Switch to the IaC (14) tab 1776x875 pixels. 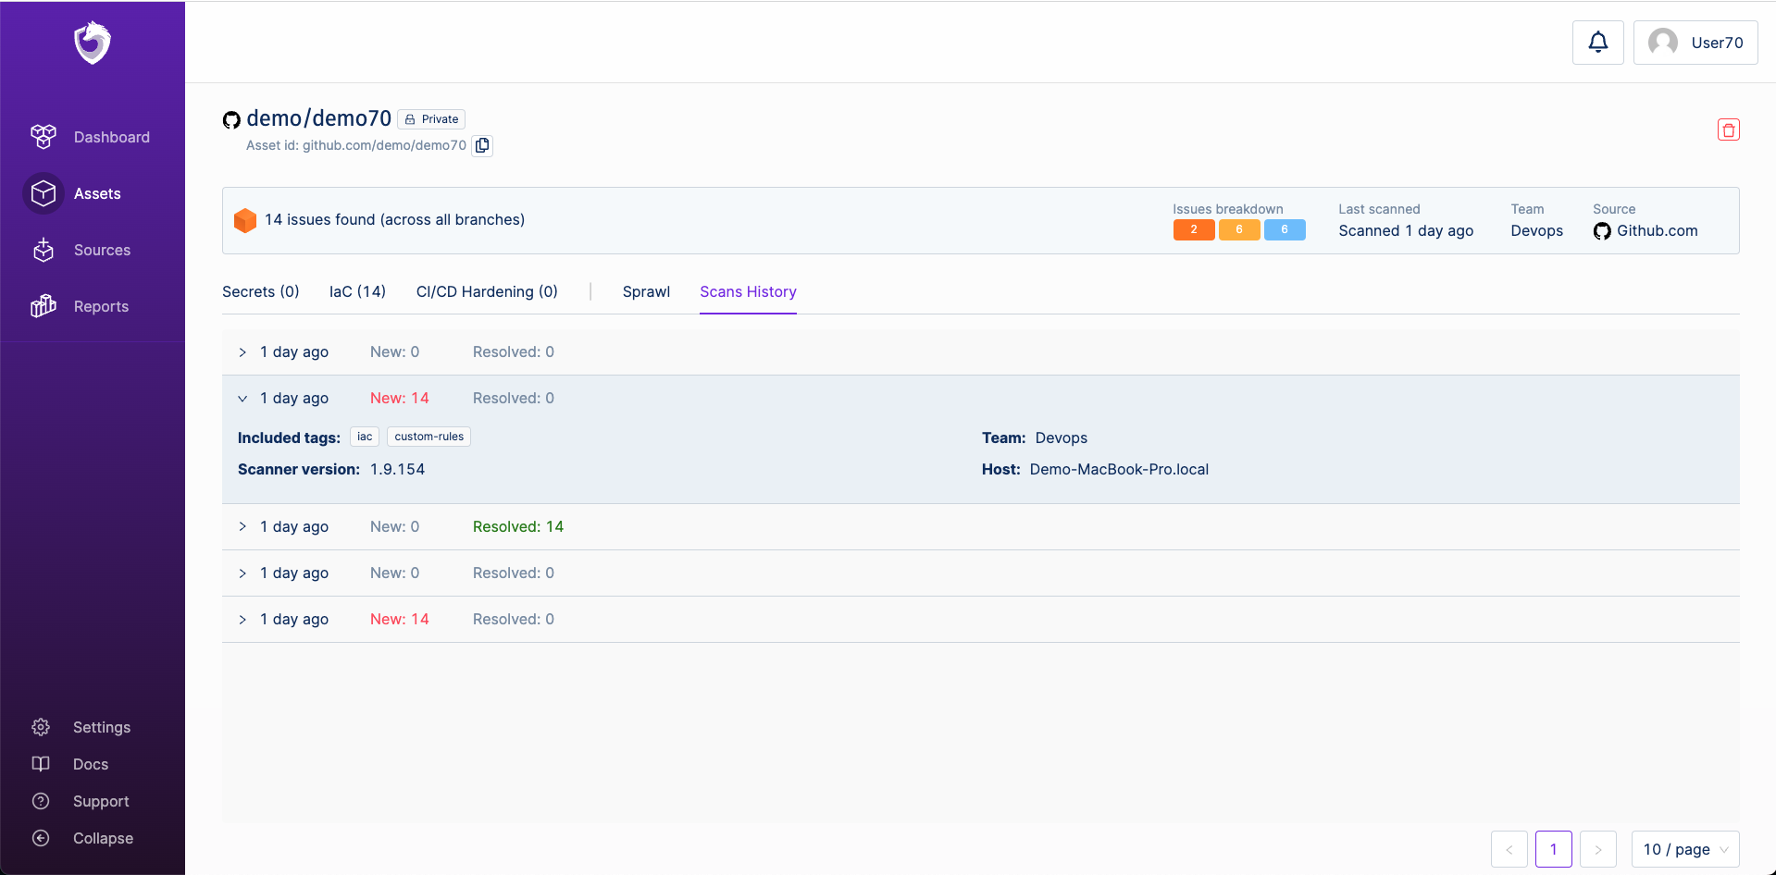coord(357,291)
